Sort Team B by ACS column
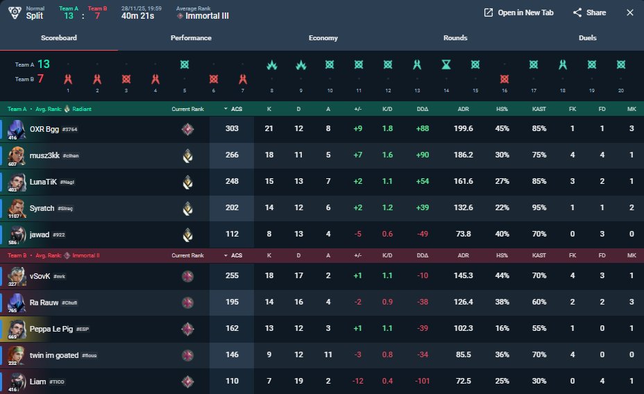Screen dimensions: 644x394 tap(233, 255)
